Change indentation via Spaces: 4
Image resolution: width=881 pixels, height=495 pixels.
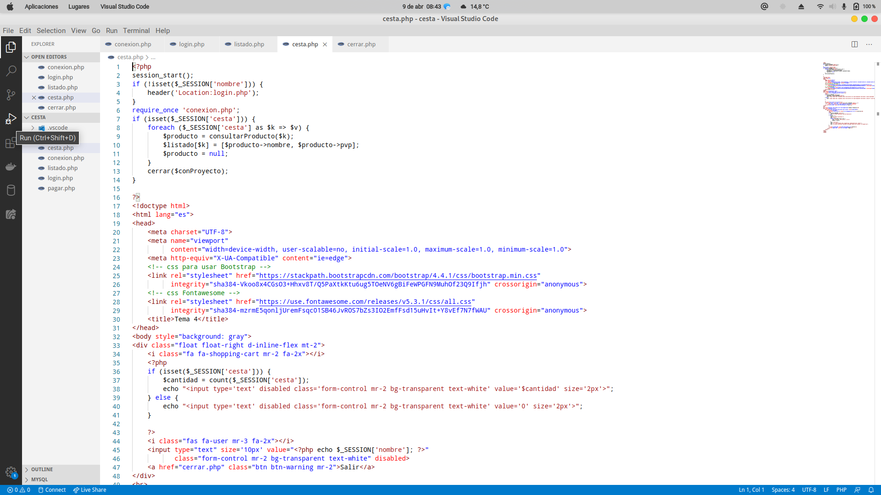point(783,490)
